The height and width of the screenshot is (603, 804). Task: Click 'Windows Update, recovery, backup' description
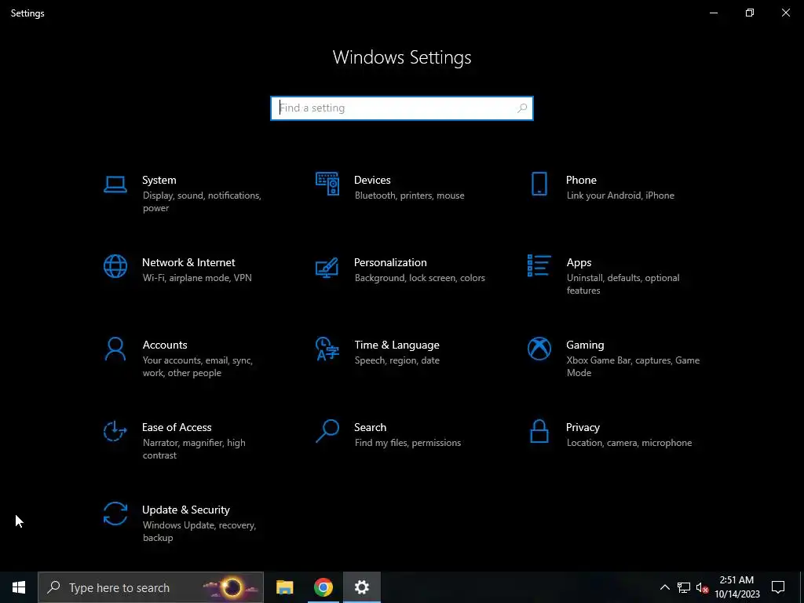coord(199,532)
